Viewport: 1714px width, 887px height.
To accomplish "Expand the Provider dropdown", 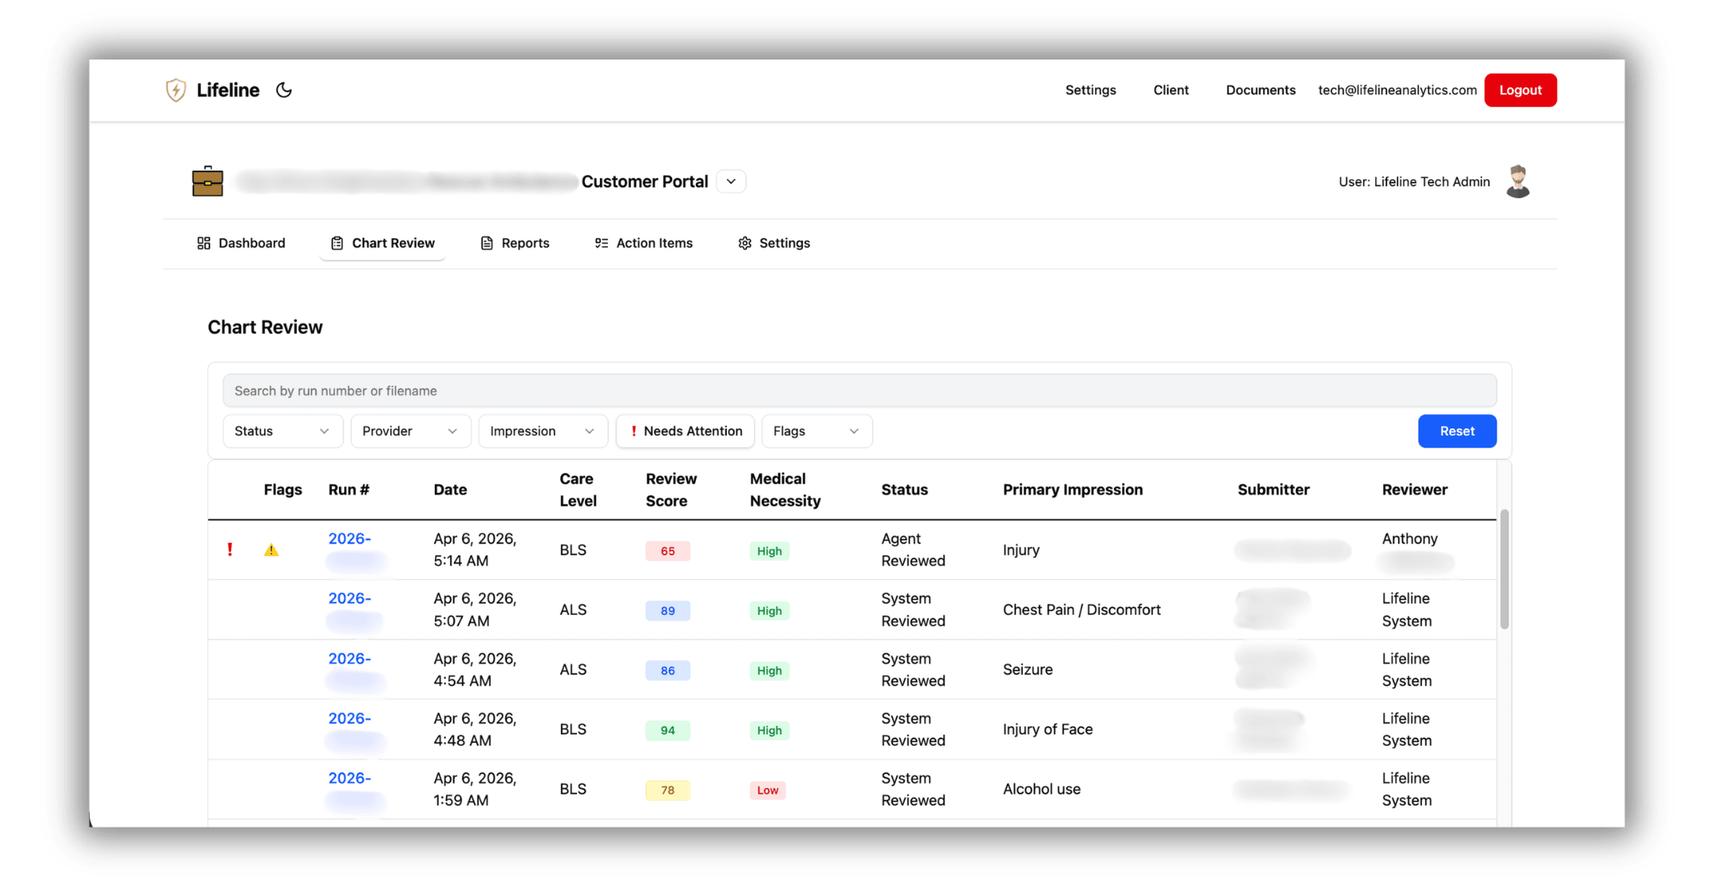I will click(410, 431).
